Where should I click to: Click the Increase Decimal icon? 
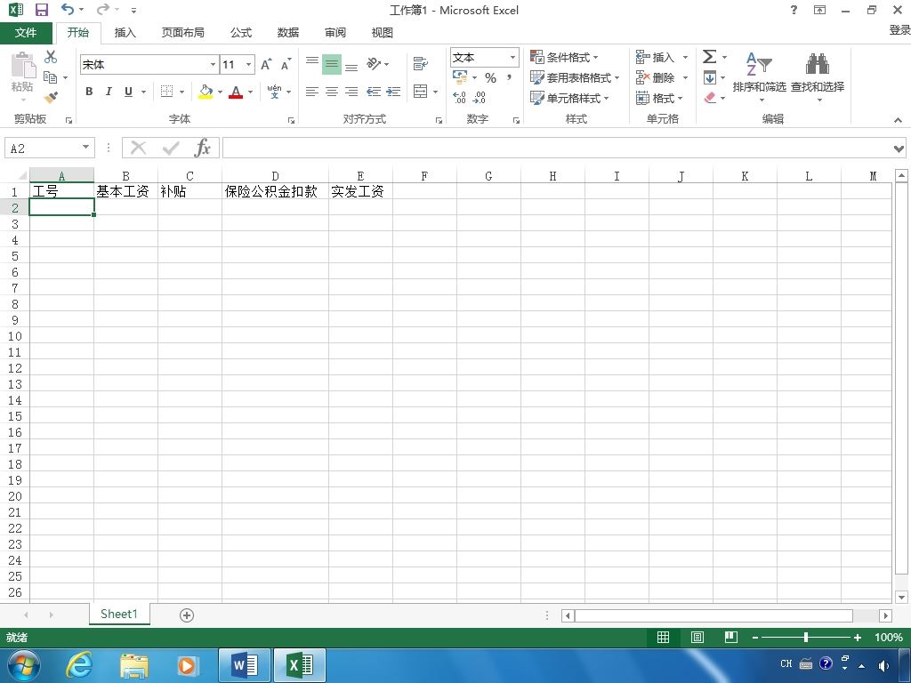tap(459, 98)
